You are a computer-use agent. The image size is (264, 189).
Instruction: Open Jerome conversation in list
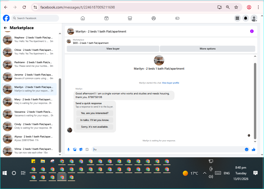click(x=29, y=77)
